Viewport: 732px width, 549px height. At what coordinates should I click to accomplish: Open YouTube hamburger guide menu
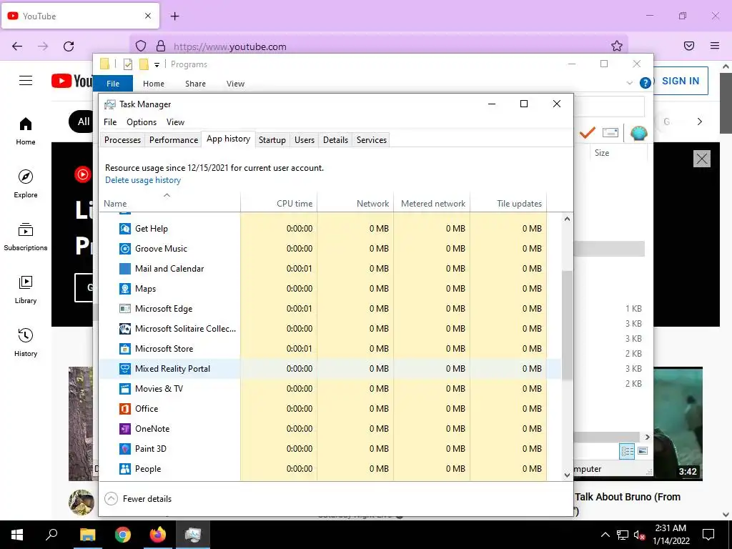[x=26, y=81]
